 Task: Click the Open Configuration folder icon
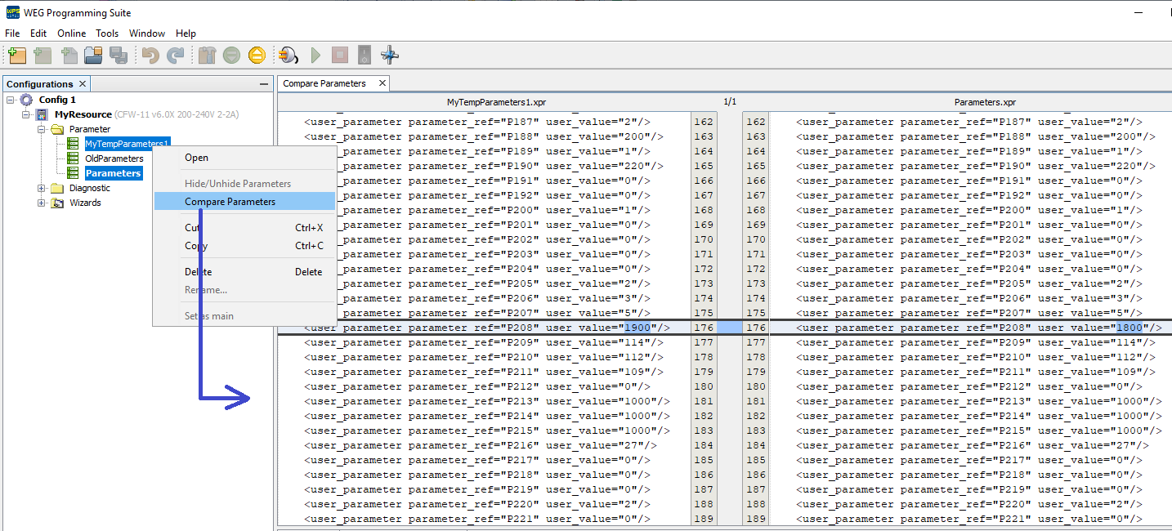[93, 56]
